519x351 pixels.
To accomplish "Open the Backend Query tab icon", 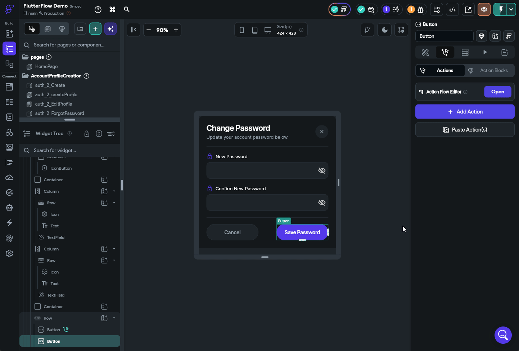I will click(x=465, y=52).
